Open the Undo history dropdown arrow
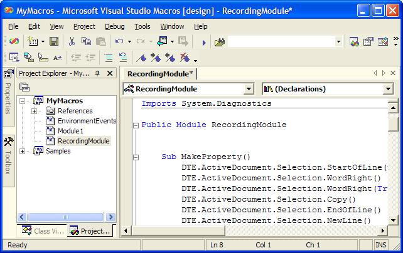 click(129, 41)
